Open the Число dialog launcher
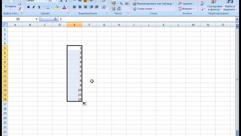 [128, 14]
